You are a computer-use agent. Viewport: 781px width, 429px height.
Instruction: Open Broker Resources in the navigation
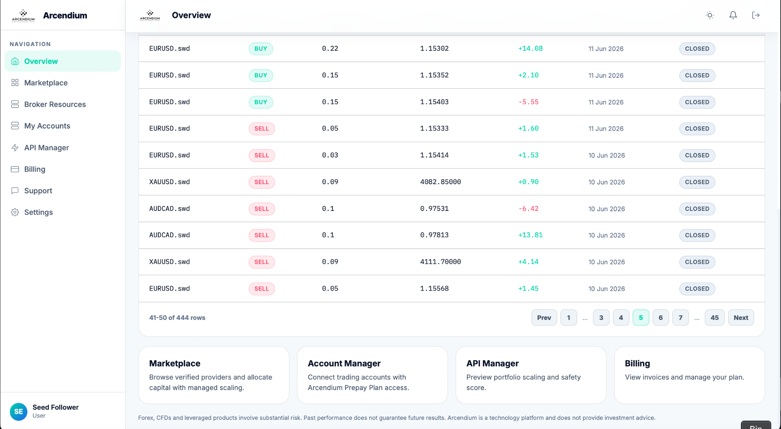click(x=63, y=104)
